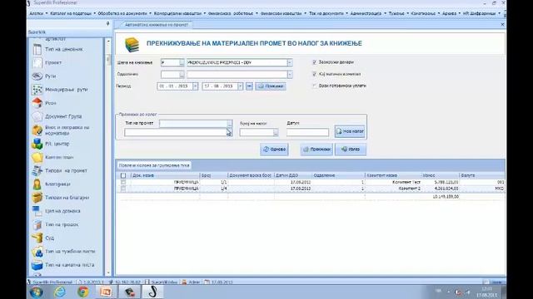Select the Комитент 2 cell in the grid
Screen dimensions: 533x299
[393, 189]
